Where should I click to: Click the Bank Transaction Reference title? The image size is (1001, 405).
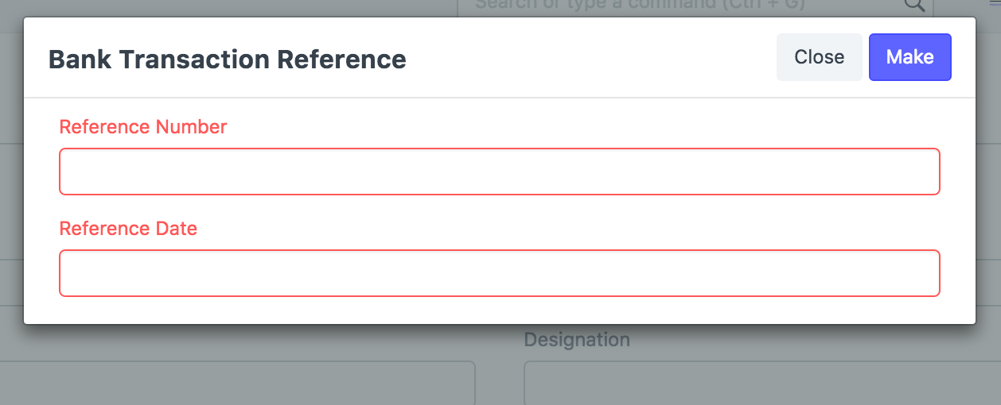click(228, 60)
